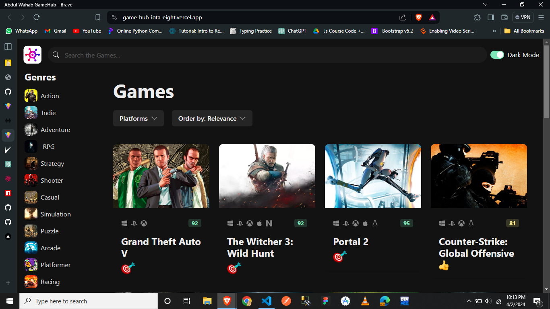Open Figma from the taskbar
Screen dimensions: 550x309
tap(326, 301)
